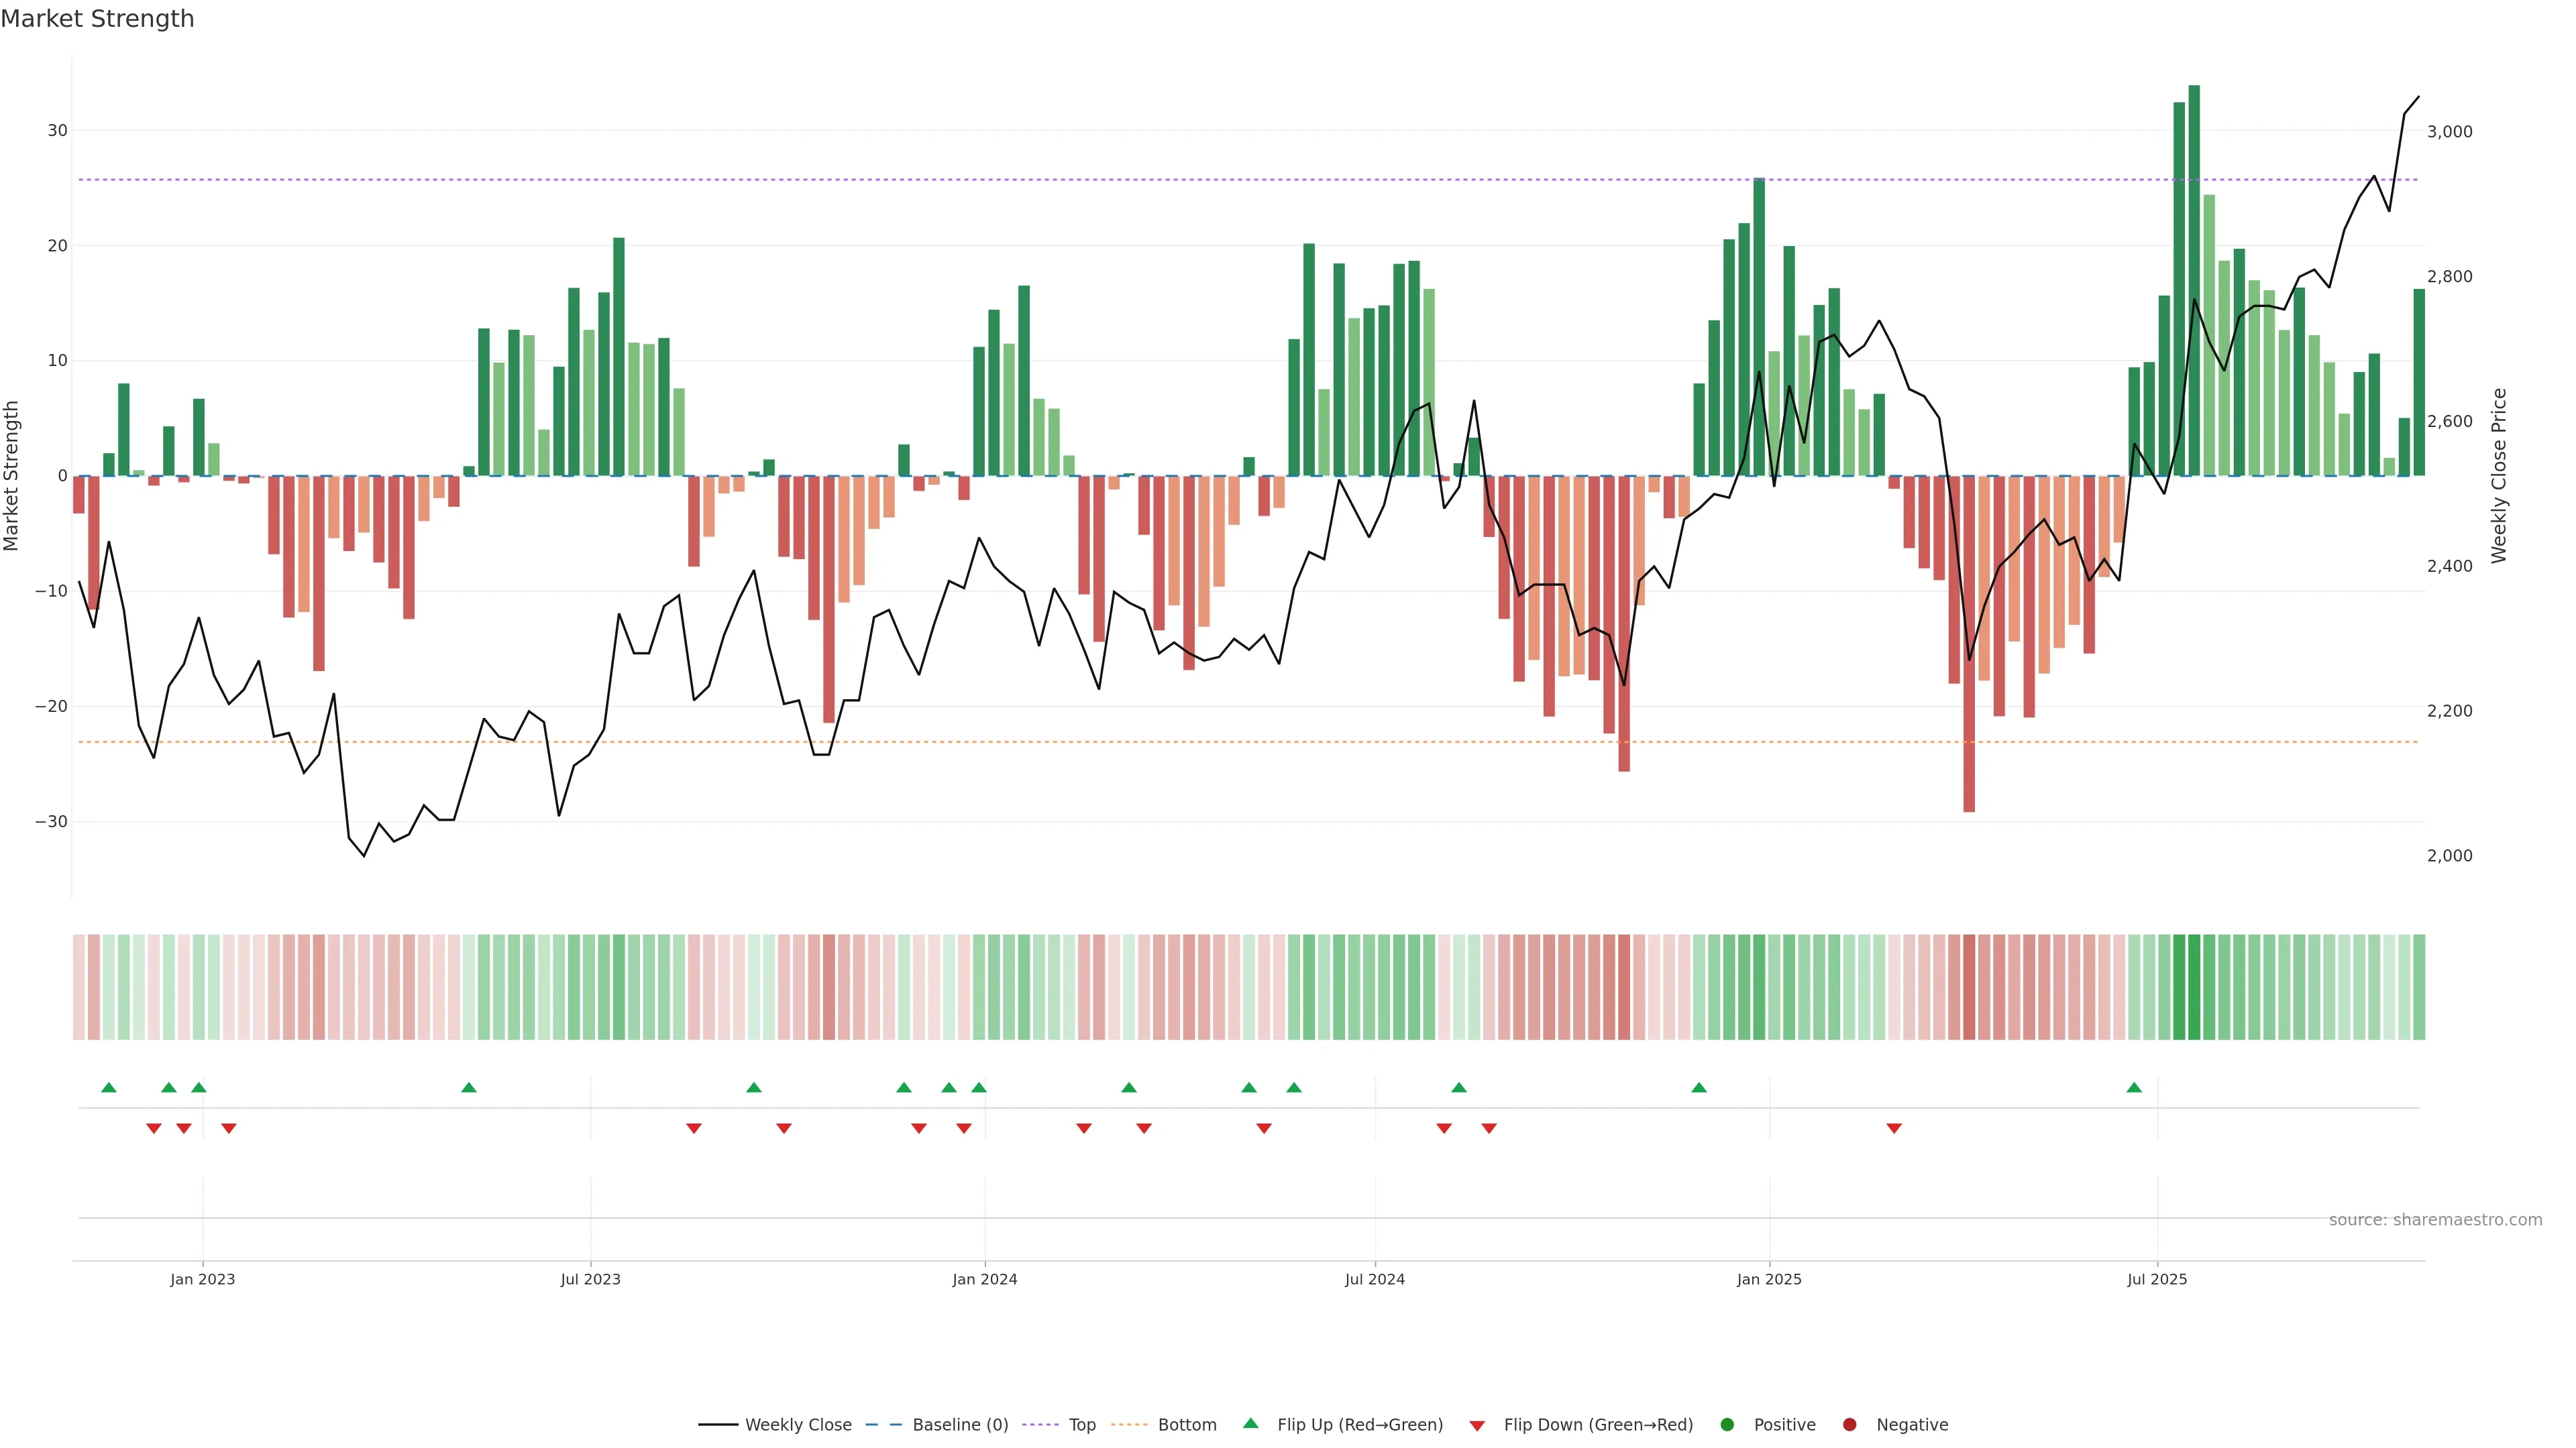The image size is (2576, 1448).
Task: Click the Flip Up green triangle legend icon
Action: (x=1250, y=1423)
